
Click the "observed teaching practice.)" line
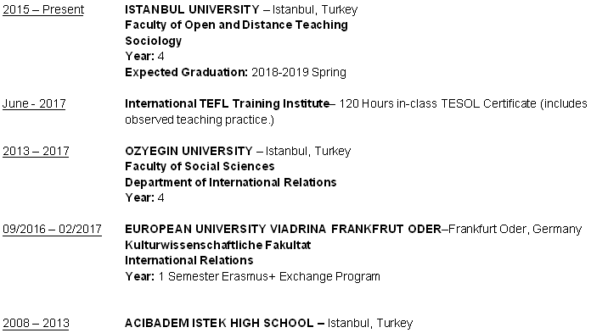click(200, 119)
